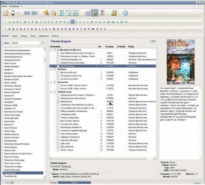Screen dimensions: 205x185
Task: Click the deselect all toolbar icon
Action: coord(68,13)
